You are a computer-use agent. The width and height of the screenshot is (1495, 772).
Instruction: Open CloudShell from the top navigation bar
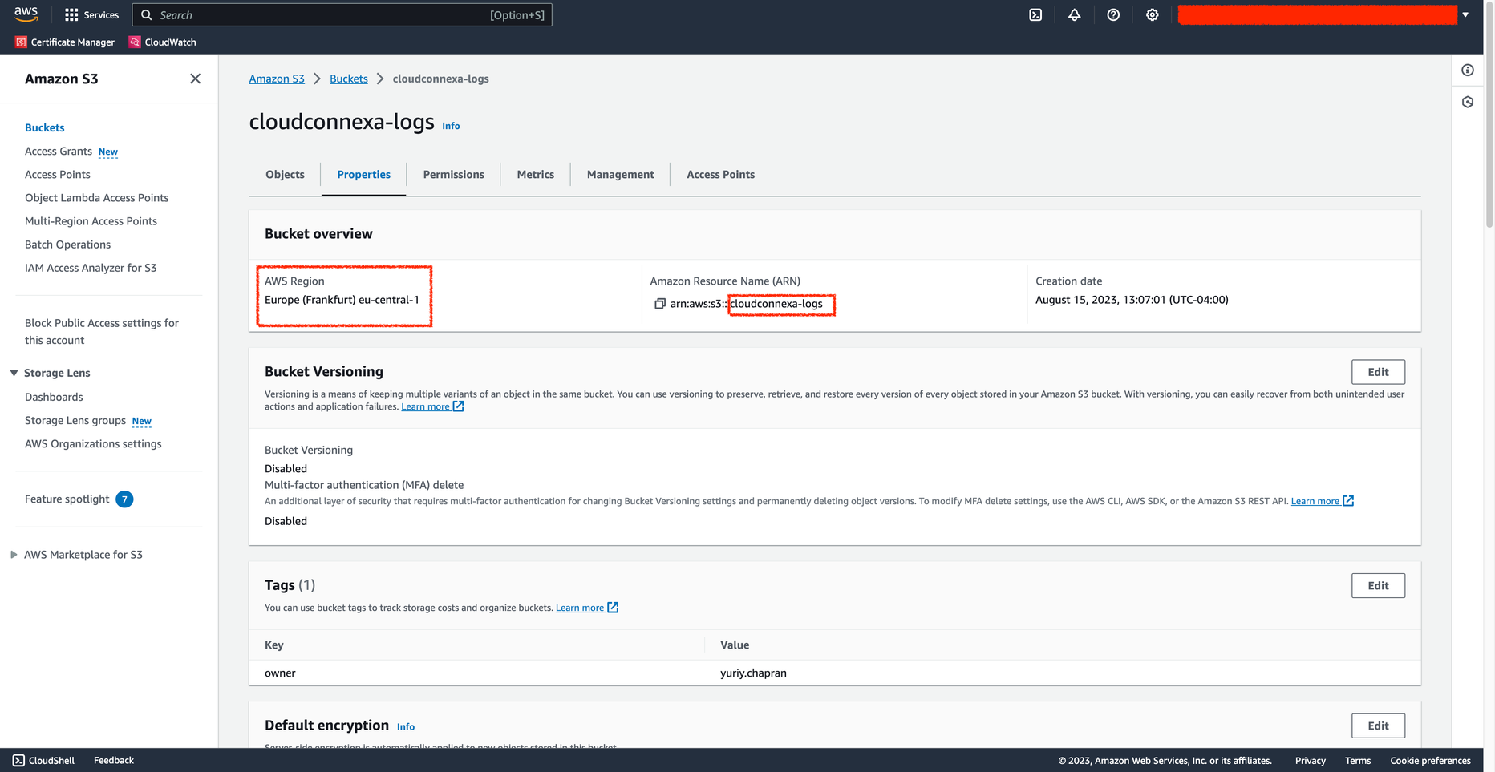pyautogui.click(x=1035, y=14)
